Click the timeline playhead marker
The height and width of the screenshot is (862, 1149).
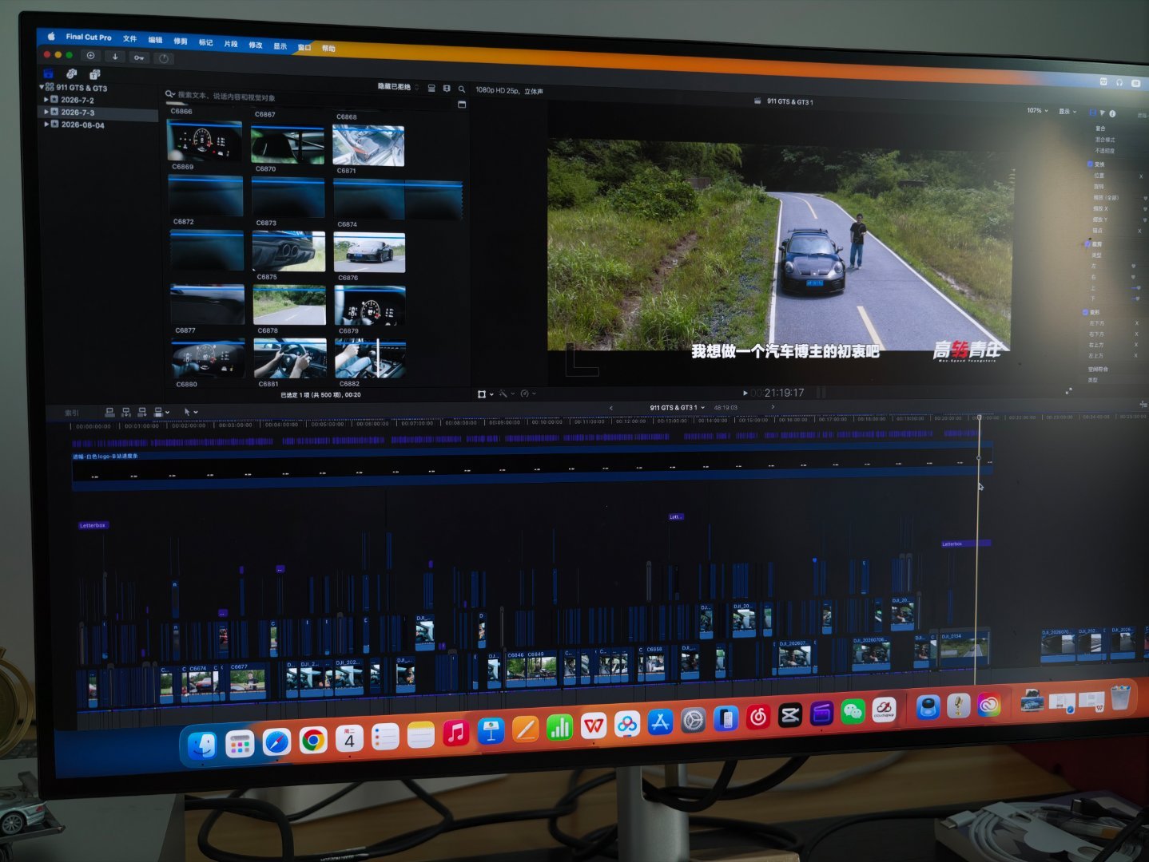point(979,417)
